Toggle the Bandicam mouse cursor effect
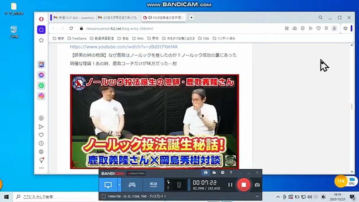The width and height of the screenshot is (359, 202). point(168,182)
